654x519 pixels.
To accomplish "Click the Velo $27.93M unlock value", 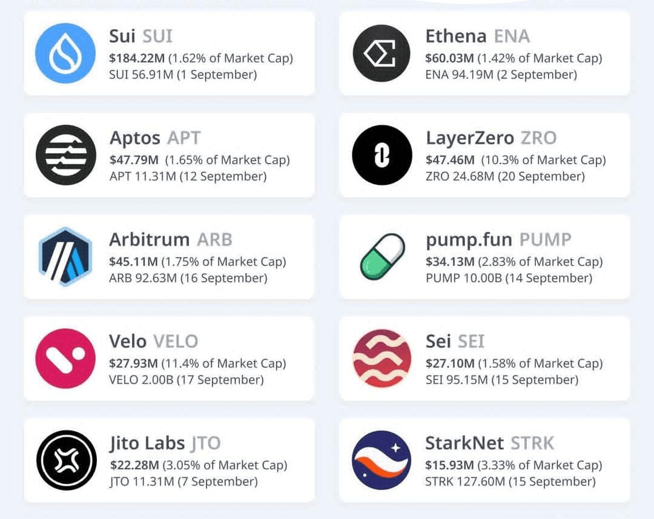I will 134,363.
